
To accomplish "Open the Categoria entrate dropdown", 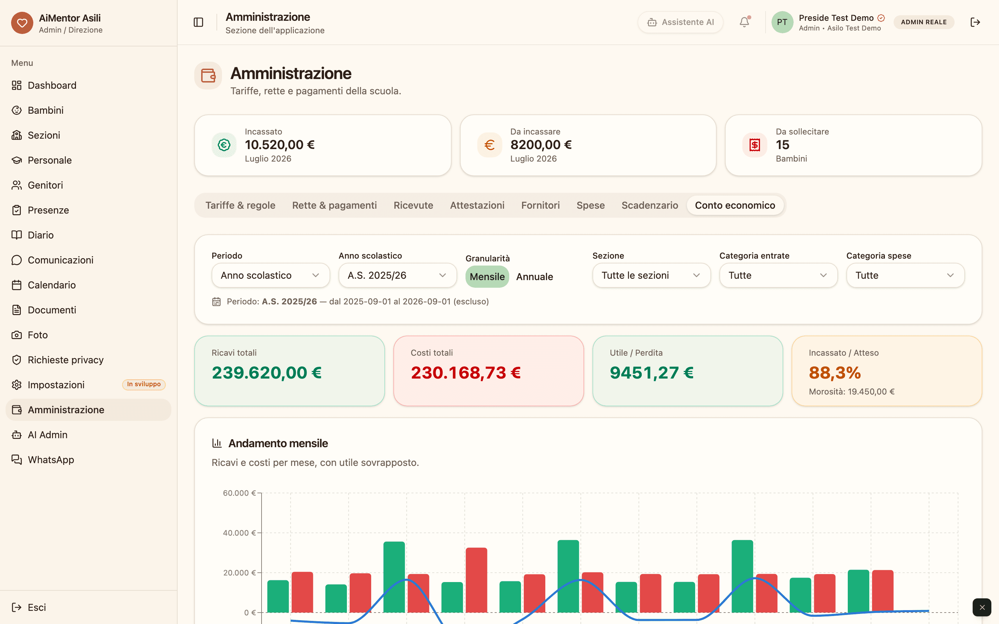I will click(x=778, y=275).
